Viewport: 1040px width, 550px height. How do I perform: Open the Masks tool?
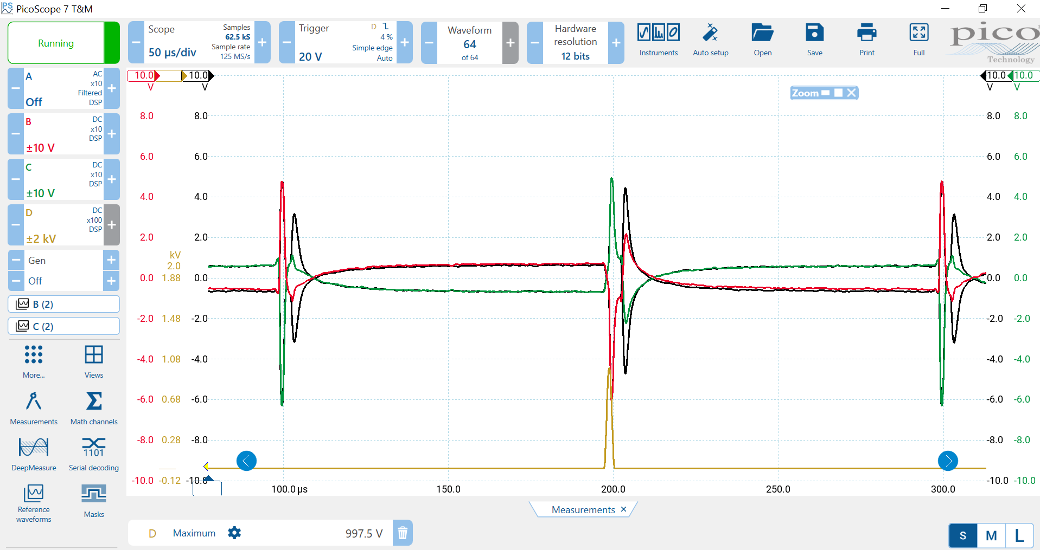(x=94, y=501)
